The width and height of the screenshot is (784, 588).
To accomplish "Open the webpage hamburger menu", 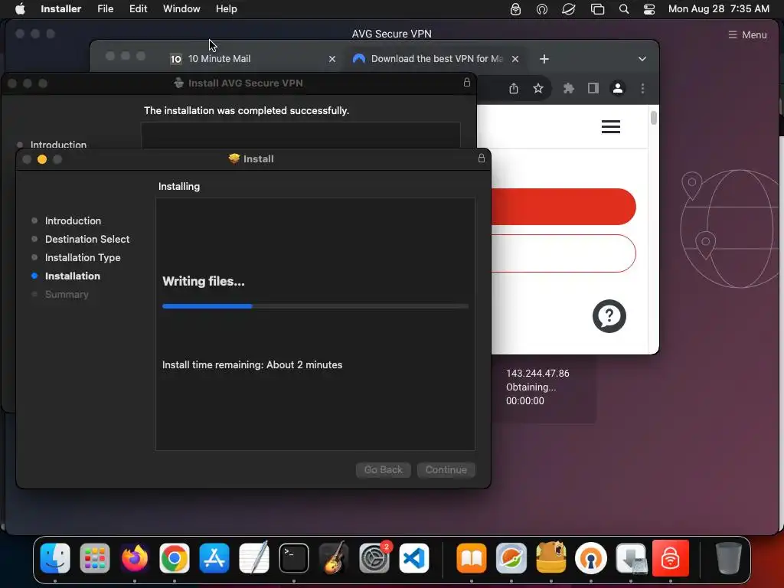I will (610, 126).
